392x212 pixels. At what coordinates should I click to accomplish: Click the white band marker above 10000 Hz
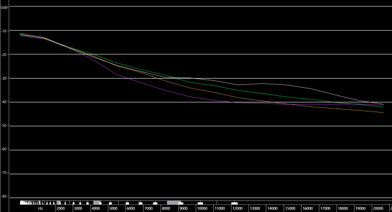coord(200,203)
